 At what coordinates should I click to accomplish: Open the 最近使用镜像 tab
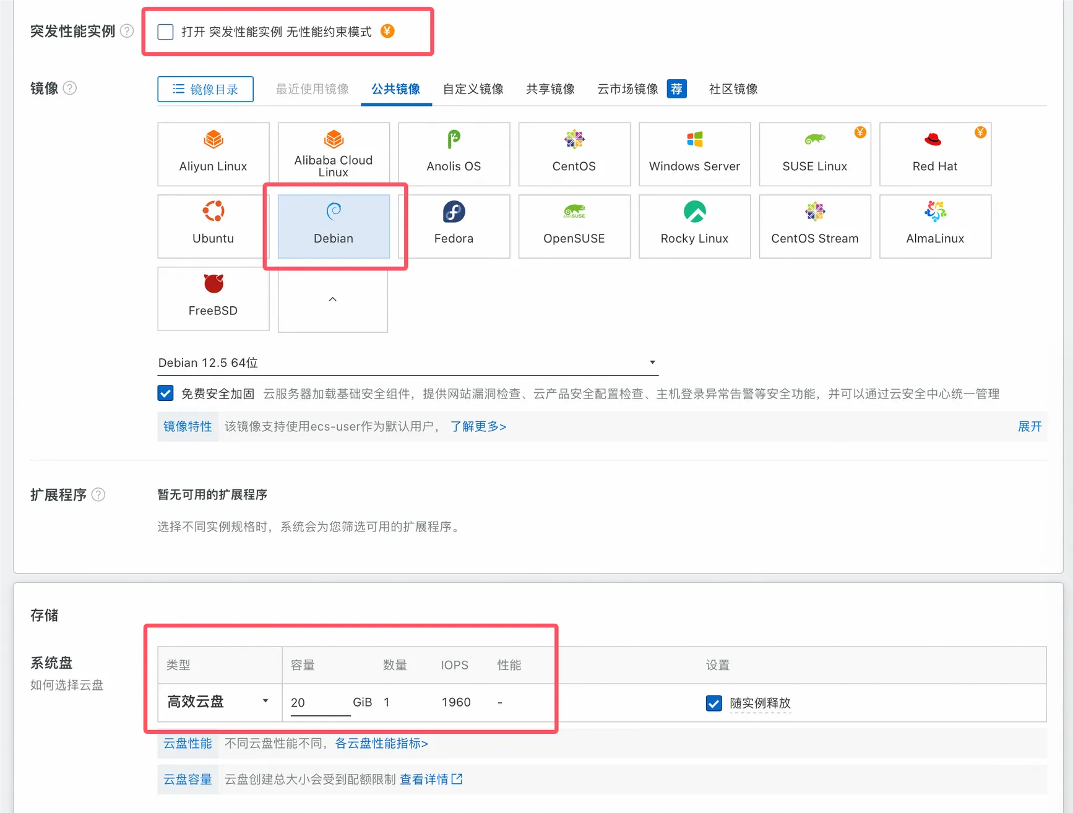312,89
